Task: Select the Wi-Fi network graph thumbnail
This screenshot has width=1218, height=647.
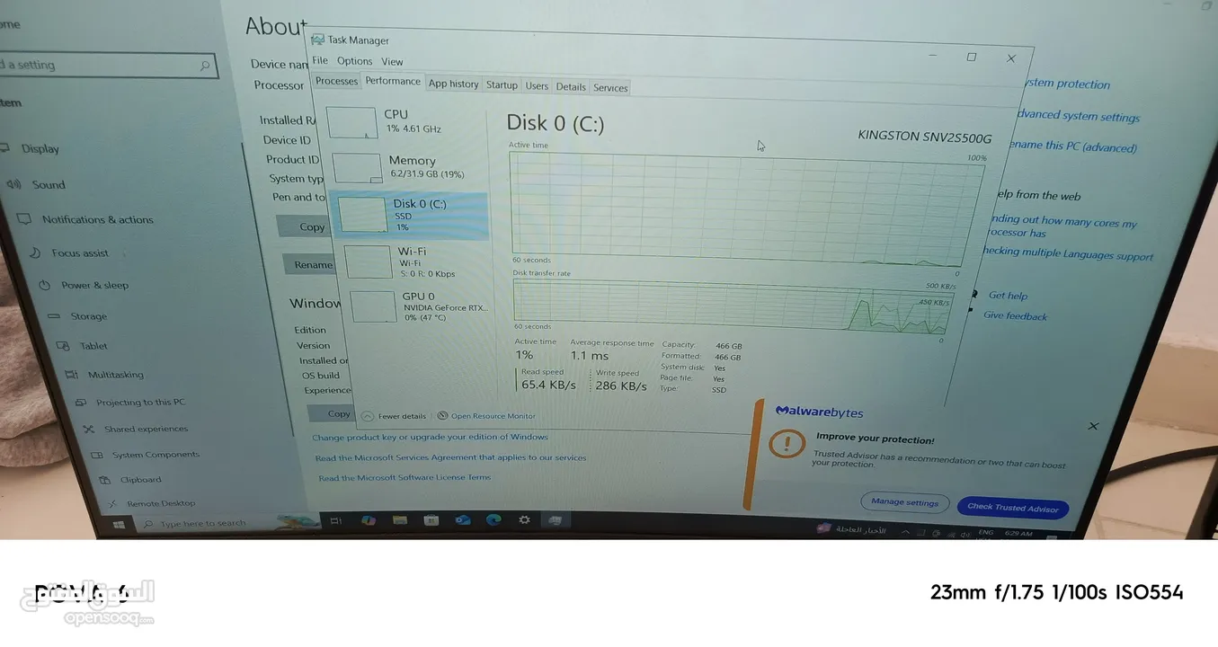Action: click(369, 261)
